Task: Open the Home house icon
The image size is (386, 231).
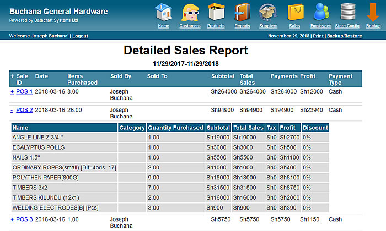Action: point(163,12)
